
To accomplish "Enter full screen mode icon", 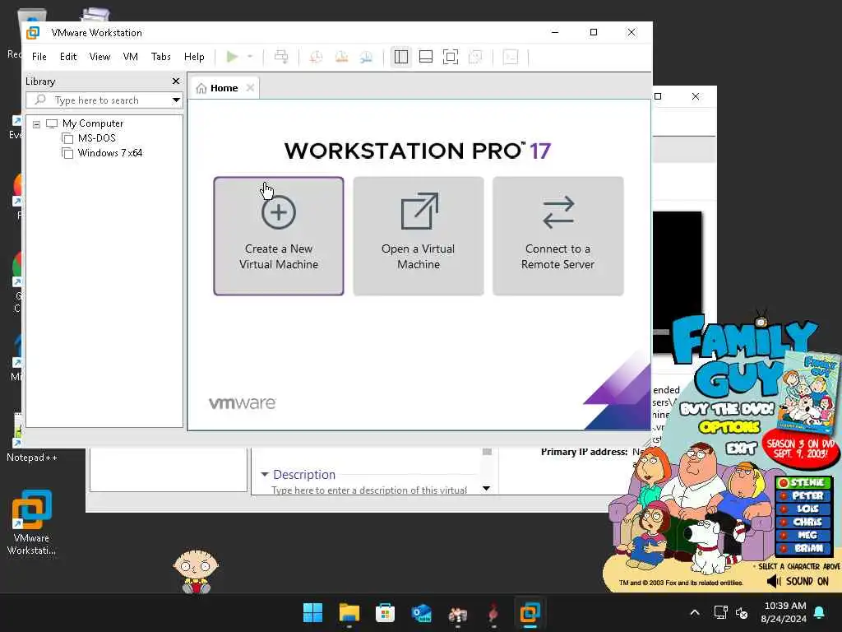I will coord(451,57).
